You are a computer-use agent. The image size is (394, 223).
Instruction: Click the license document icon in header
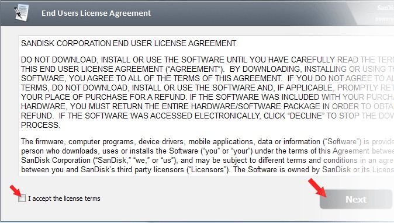(x=21, y=13)
